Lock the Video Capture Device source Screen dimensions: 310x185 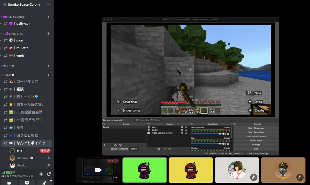pos(186,133)
